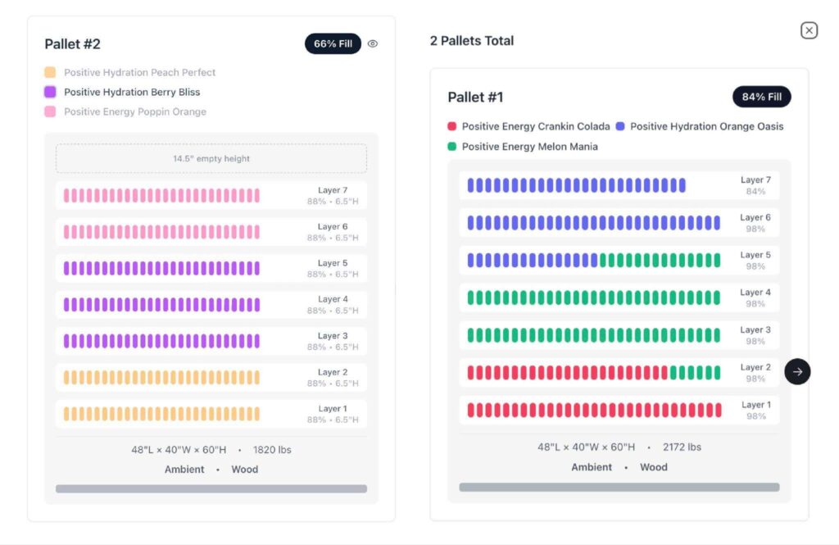Click red dot for Positive Energy Crankin Colada
The width and height of the screenshot is (839, 545).
pyautogui.click(x=451, y=126)
